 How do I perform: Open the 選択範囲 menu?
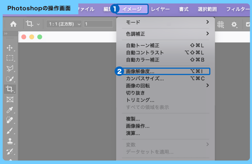[207, 9]
